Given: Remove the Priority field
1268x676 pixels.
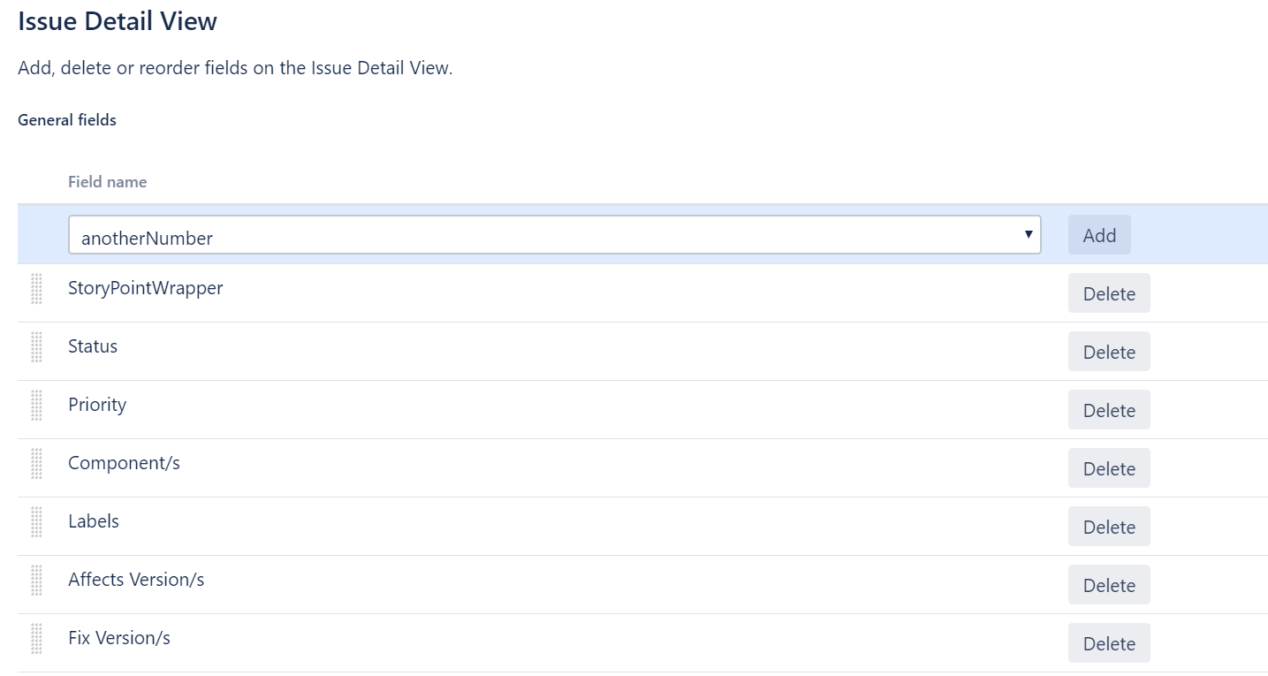Looking at the screenshot, I should 1108,410.
